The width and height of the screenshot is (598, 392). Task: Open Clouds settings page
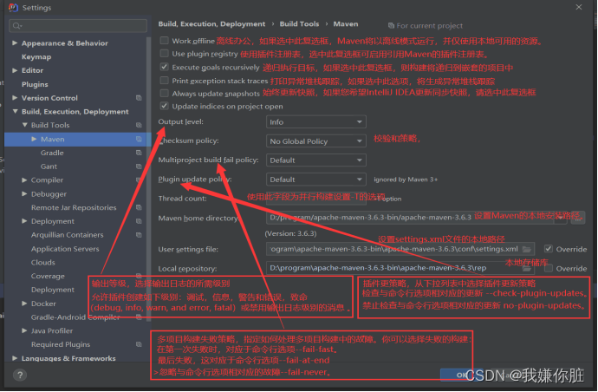click(42, 262)
